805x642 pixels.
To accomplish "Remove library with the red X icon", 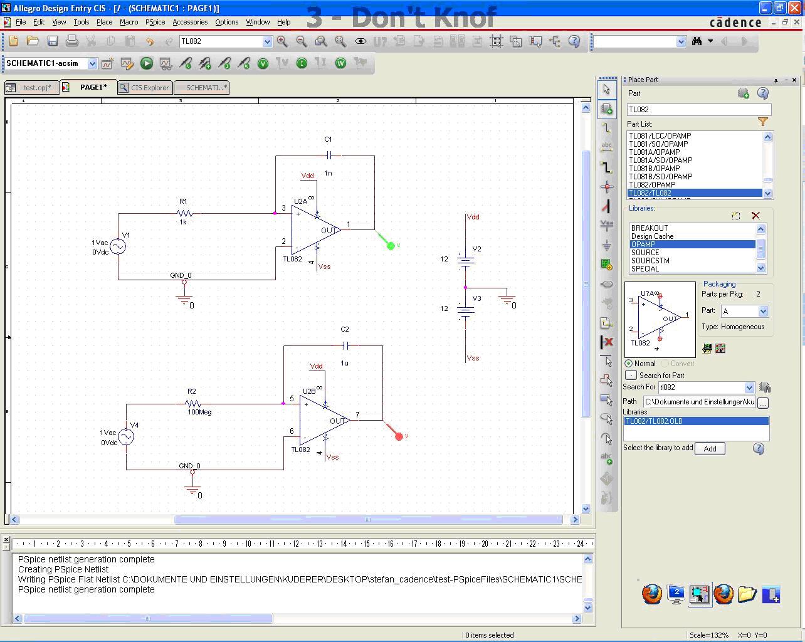I will click(x=755, y=216).
